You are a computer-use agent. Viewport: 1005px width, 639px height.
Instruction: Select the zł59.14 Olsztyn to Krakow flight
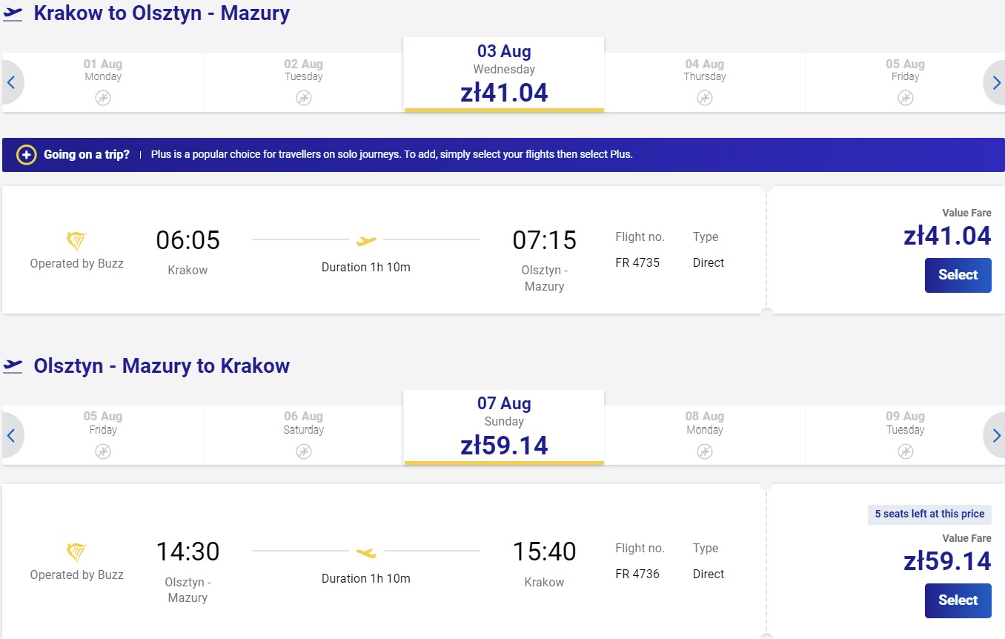958,600
